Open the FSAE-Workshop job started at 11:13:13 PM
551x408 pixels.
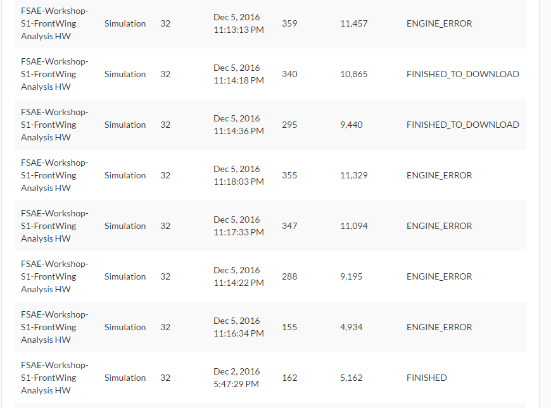(54, 23)
